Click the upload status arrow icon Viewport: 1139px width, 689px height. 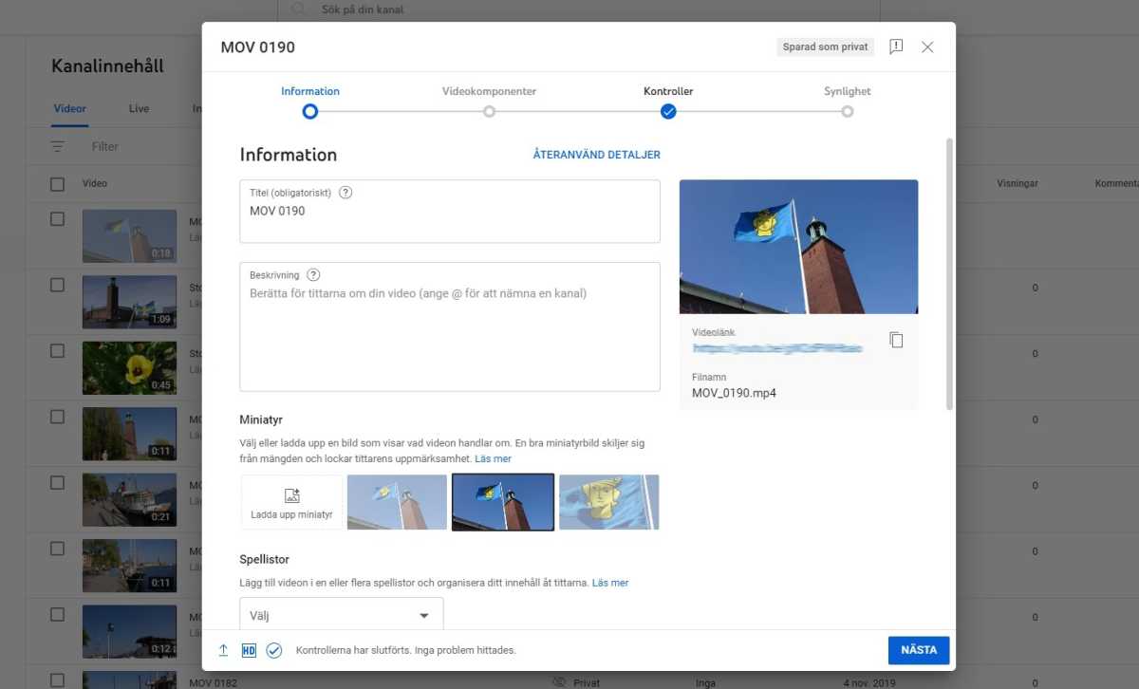(224, 650)
